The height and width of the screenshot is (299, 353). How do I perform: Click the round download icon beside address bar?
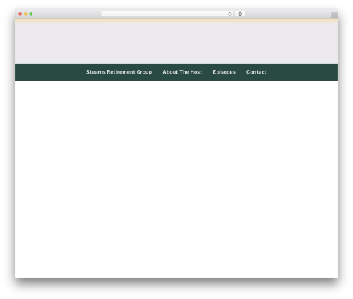[240, 13]
